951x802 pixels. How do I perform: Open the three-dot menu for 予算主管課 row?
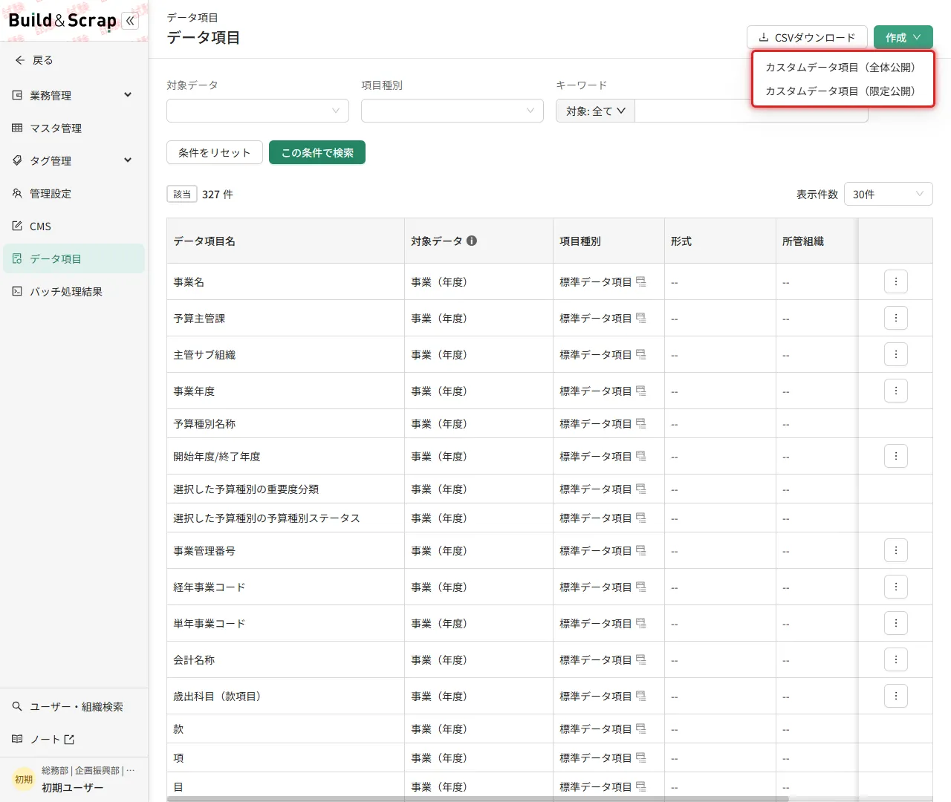point(896,318)
